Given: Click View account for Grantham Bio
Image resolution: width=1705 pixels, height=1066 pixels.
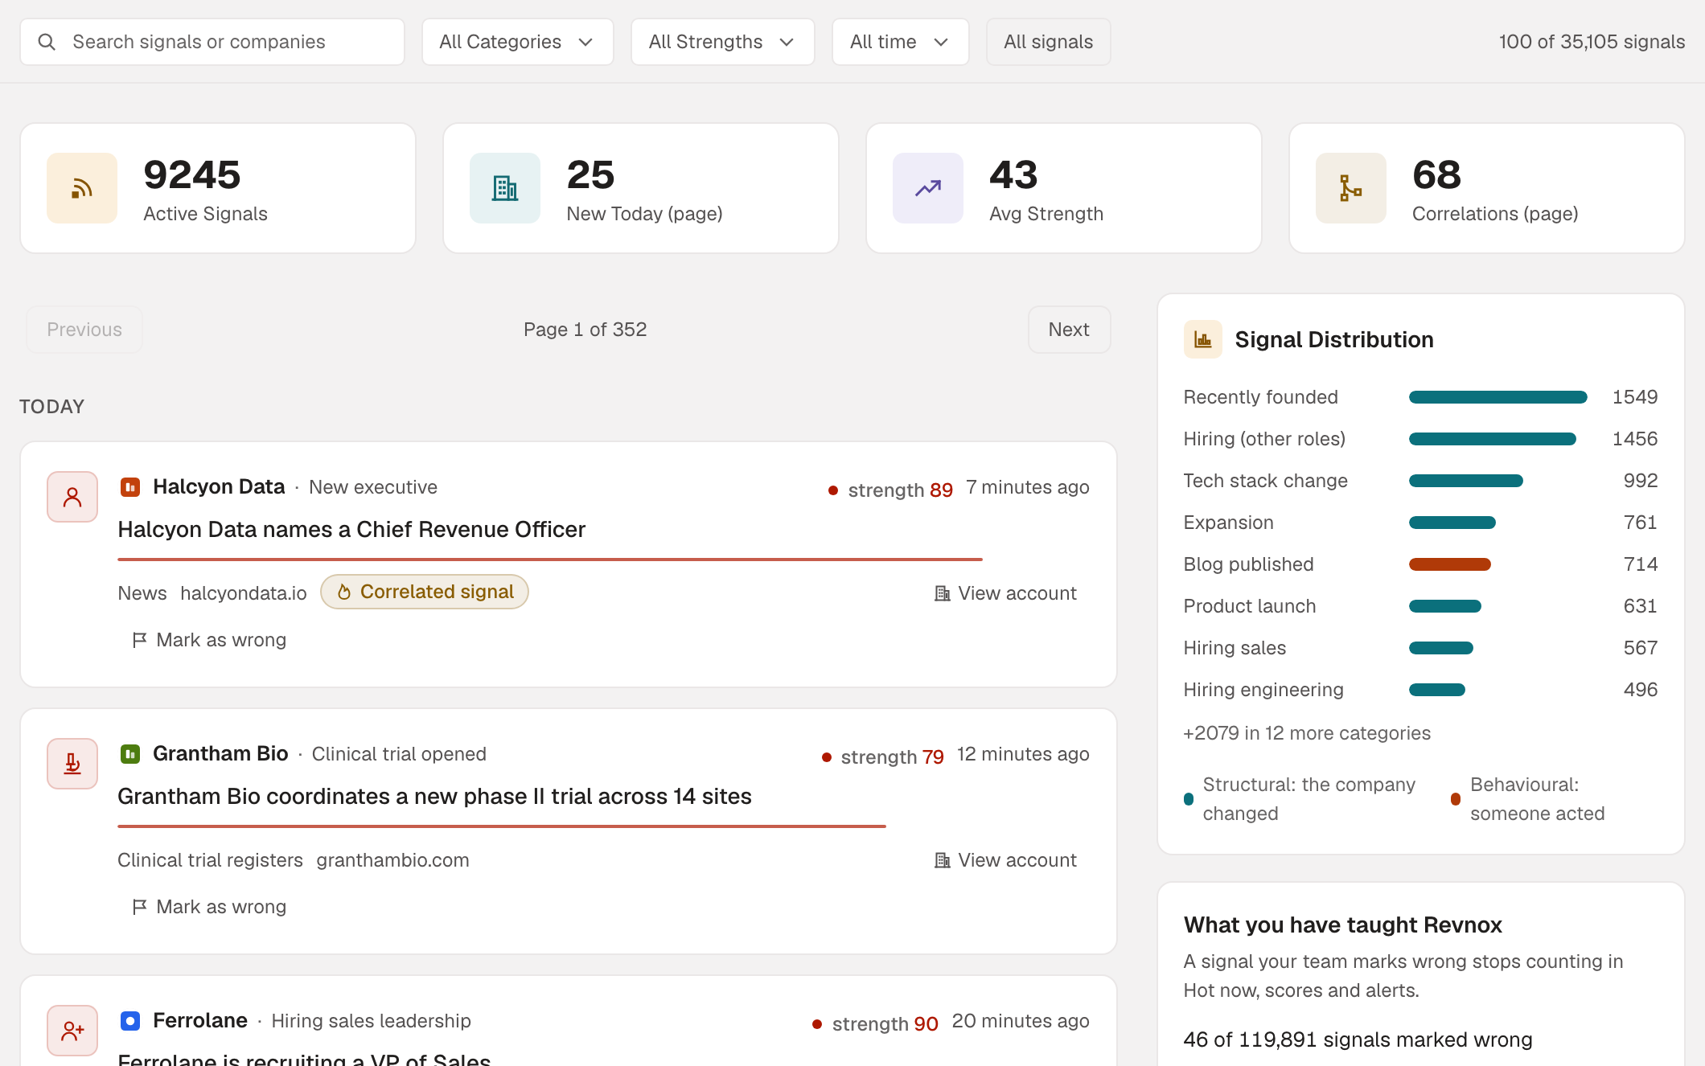Looking at the screenshot, I should [x=1005, y=860].
